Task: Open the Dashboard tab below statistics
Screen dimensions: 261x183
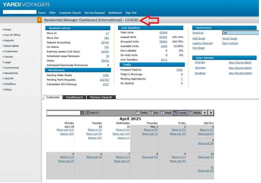Action: point(74,97)
